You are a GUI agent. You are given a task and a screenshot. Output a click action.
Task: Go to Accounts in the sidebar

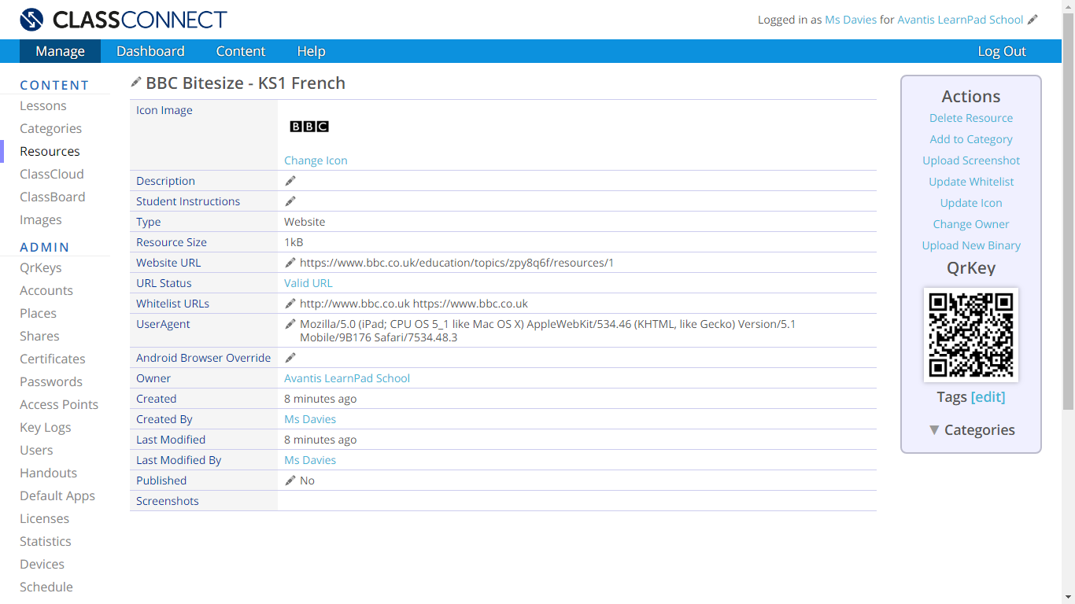coord(46,291)
